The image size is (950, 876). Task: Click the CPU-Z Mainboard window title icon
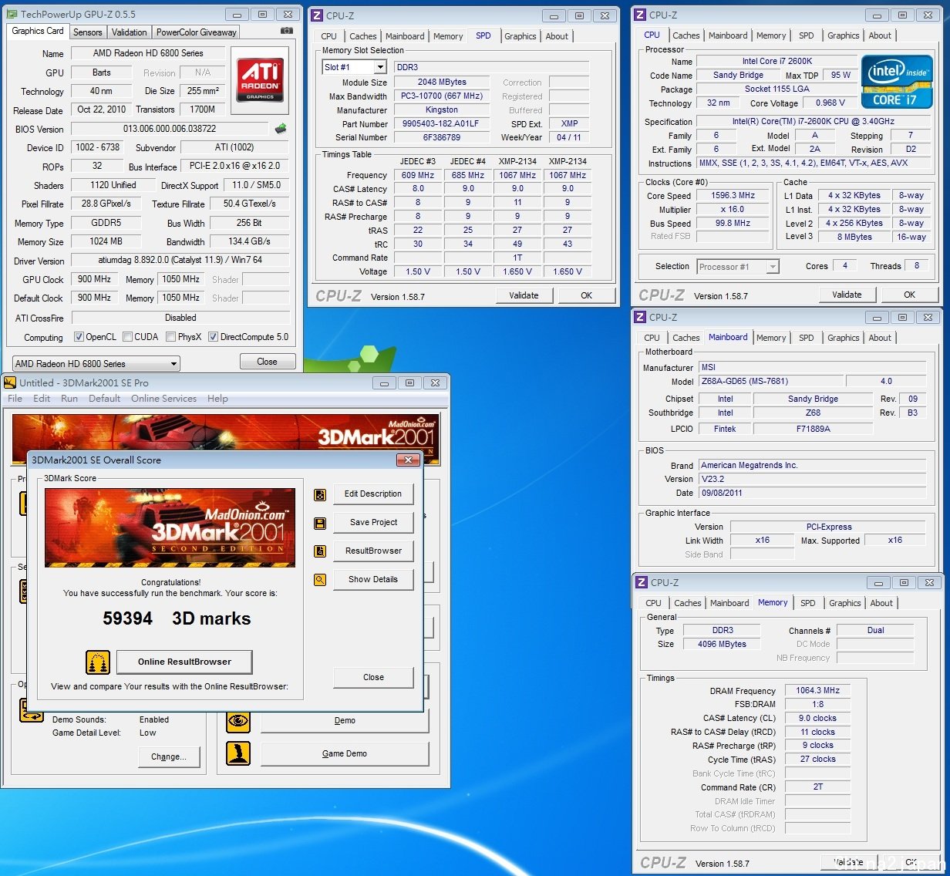640,317
